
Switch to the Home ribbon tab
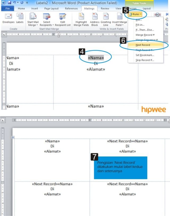click(x=21, y=8)
